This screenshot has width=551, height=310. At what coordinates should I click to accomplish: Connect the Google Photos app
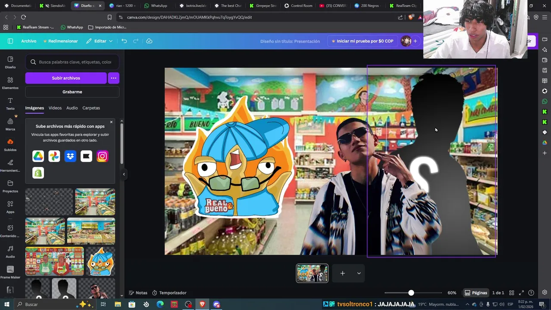(54, 156)
